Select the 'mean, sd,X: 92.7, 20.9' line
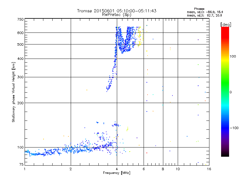 [x=204, y=15]
